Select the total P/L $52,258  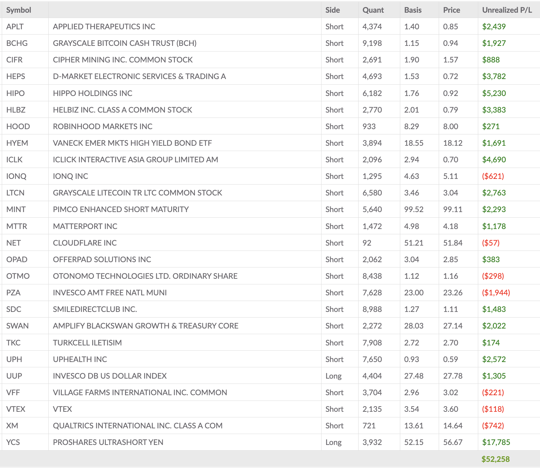click(496, 459)
